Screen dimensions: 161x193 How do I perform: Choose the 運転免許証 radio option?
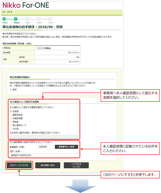[x=11, y=115]
